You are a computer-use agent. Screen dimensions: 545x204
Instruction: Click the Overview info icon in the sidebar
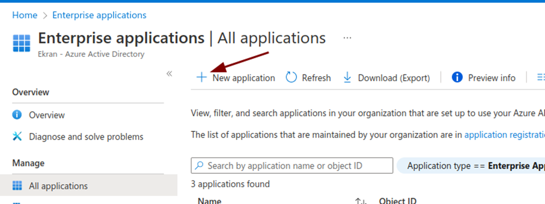[17, 115]
